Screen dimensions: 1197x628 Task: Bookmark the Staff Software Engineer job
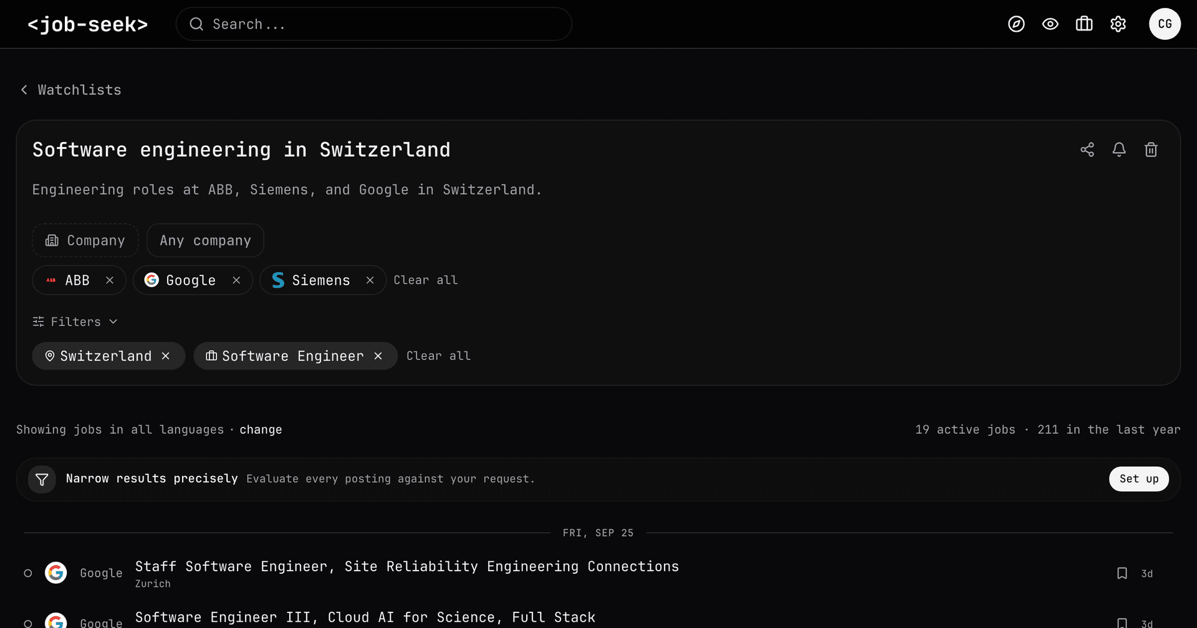(x=1122, y=573)
